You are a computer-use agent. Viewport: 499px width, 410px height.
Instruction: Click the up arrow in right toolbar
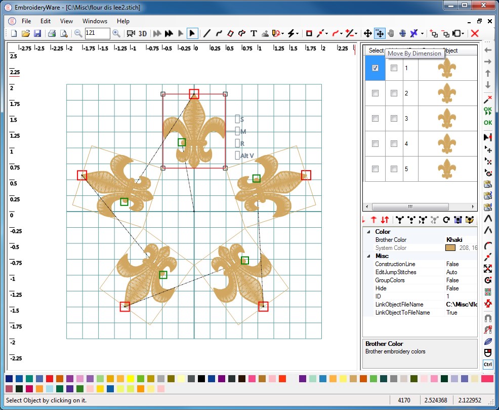pyautogui.click(x=488, y=73)
